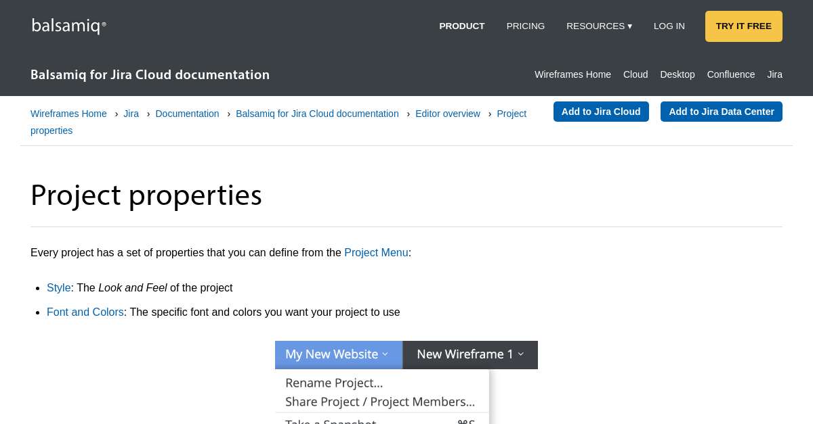Open the Font and Colors link
Screen dimensions: 813x424
(x=85, y=312)
